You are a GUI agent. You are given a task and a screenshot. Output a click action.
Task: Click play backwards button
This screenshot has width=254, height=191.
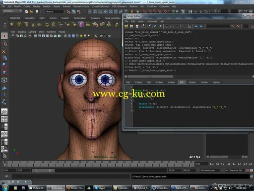(228, 164)
